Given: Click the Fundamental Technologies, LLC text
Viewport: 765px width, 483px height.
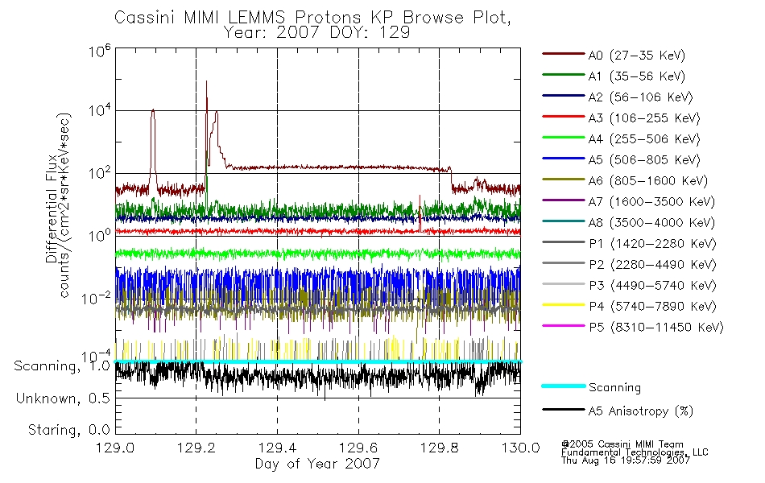Looking at the screenshot, I should (x=635, y=452).
